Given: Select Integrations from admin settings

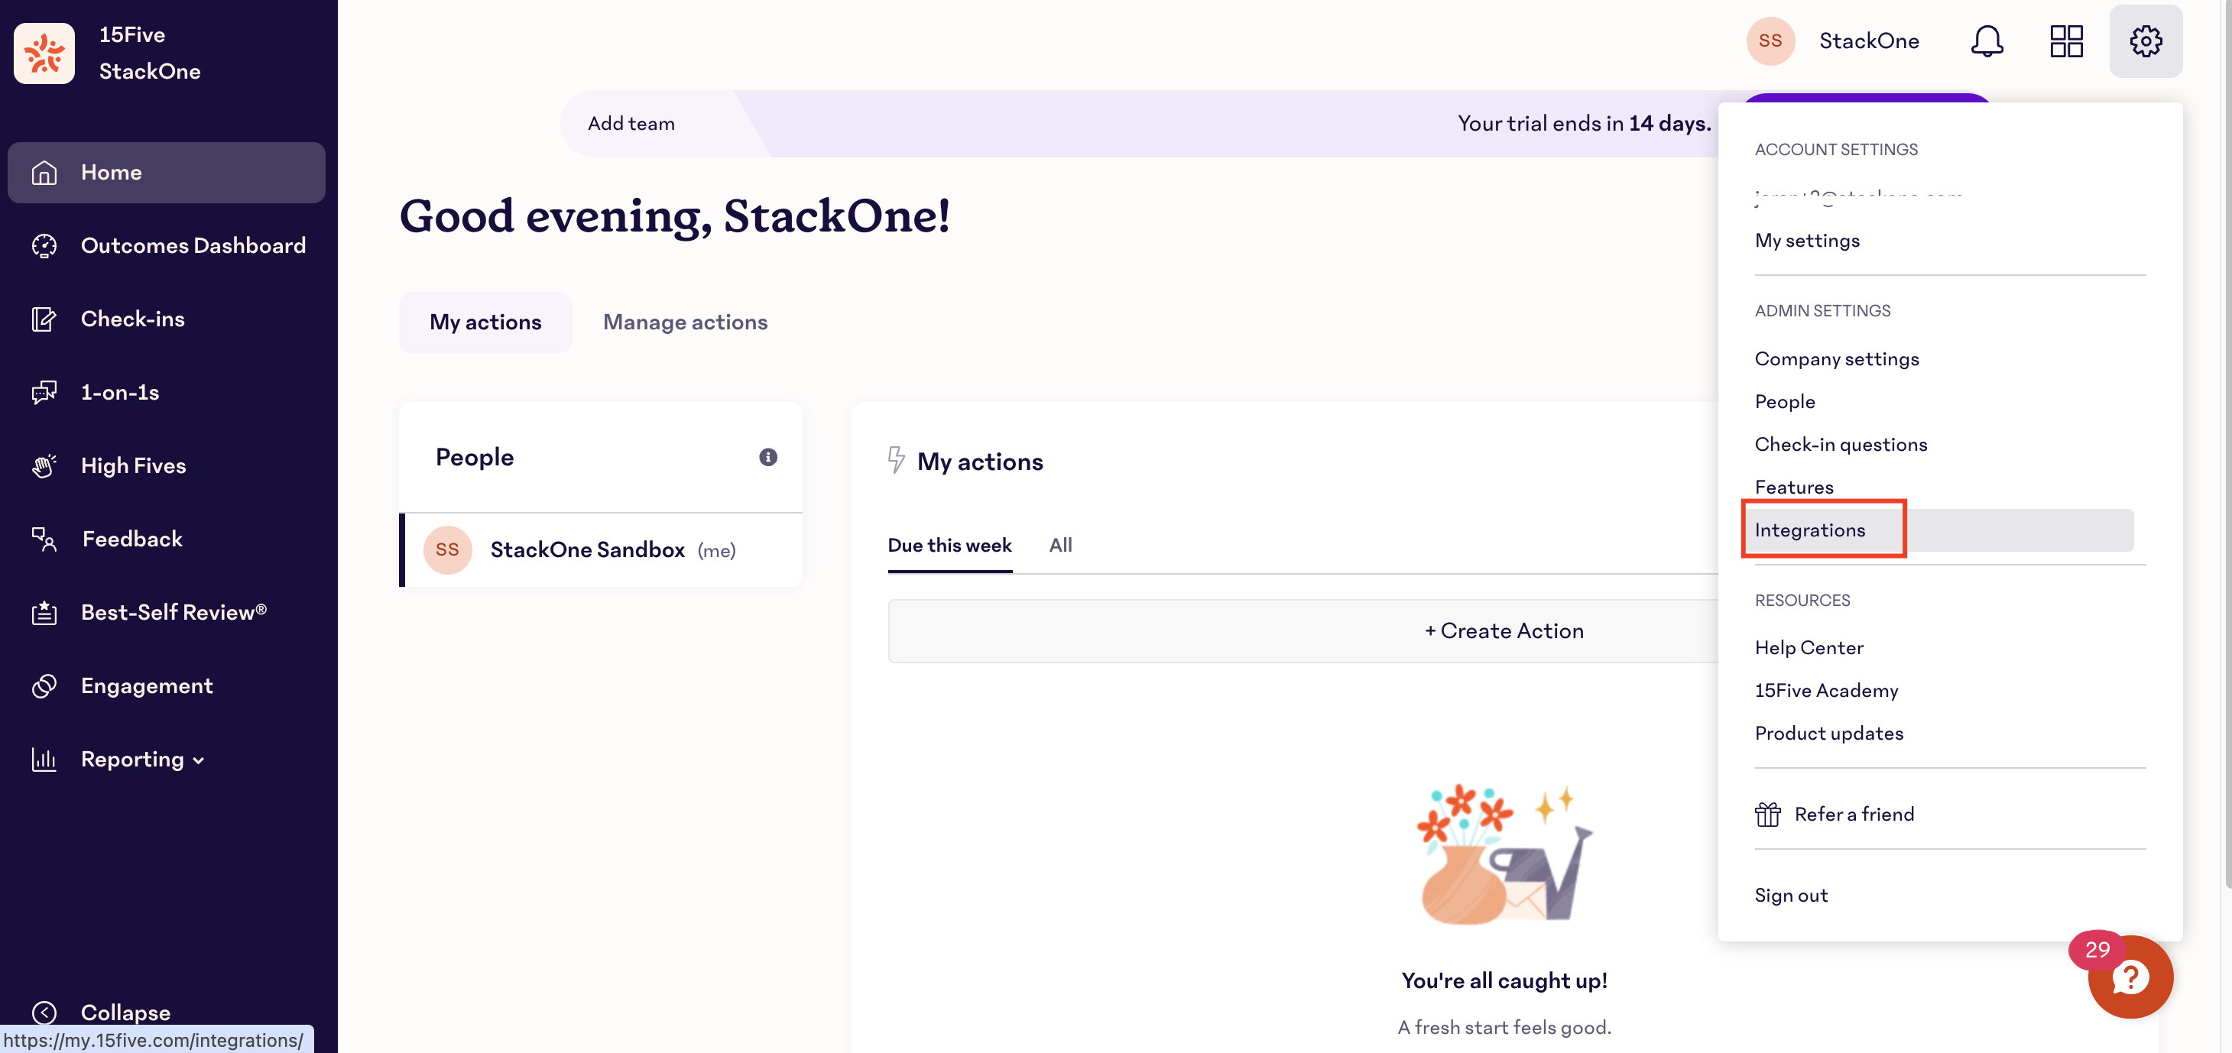Looking at the screenshot, I should (1809, 530).
